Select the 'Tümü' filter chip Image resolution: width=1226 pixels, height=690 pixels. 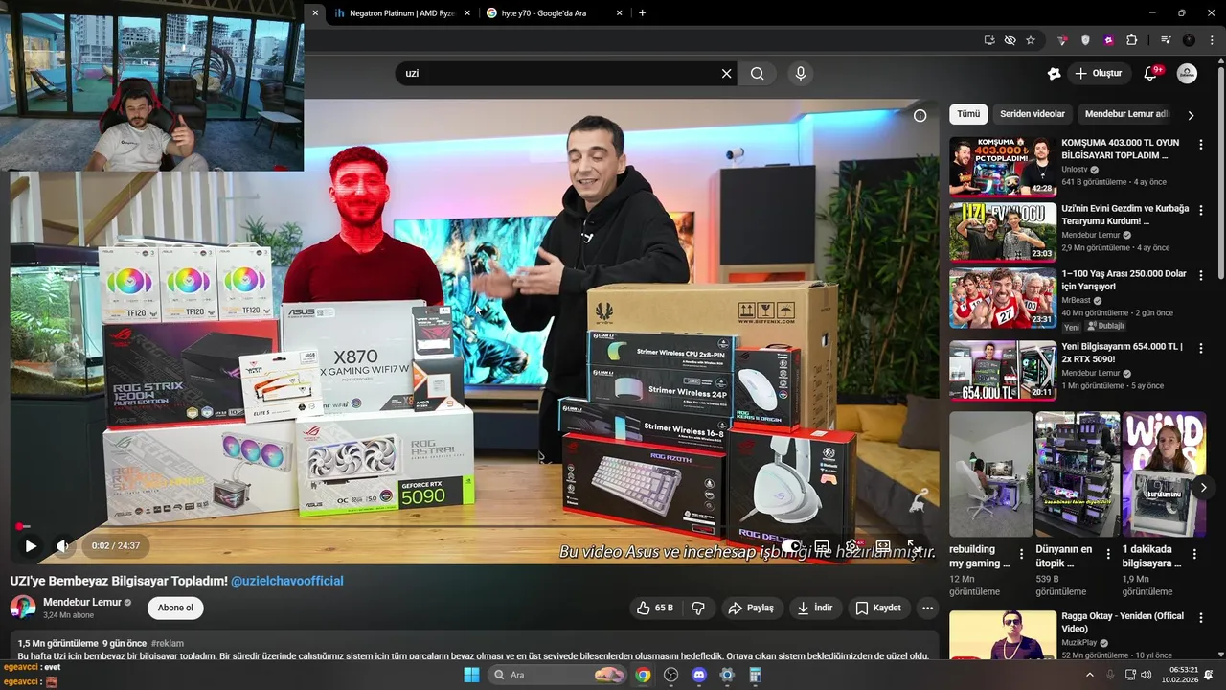tap(968, 114)
